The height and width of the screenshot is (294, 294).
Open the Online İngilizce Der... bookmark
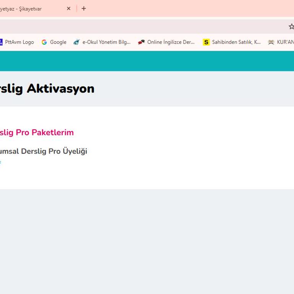click(166, 42)
